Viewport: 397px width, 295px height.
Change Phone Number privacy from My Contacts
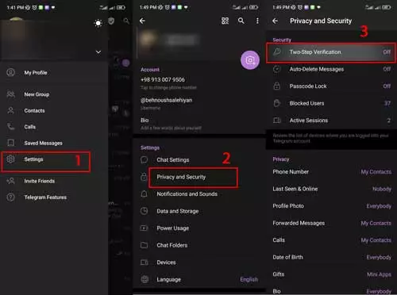[x=331, y=172]
